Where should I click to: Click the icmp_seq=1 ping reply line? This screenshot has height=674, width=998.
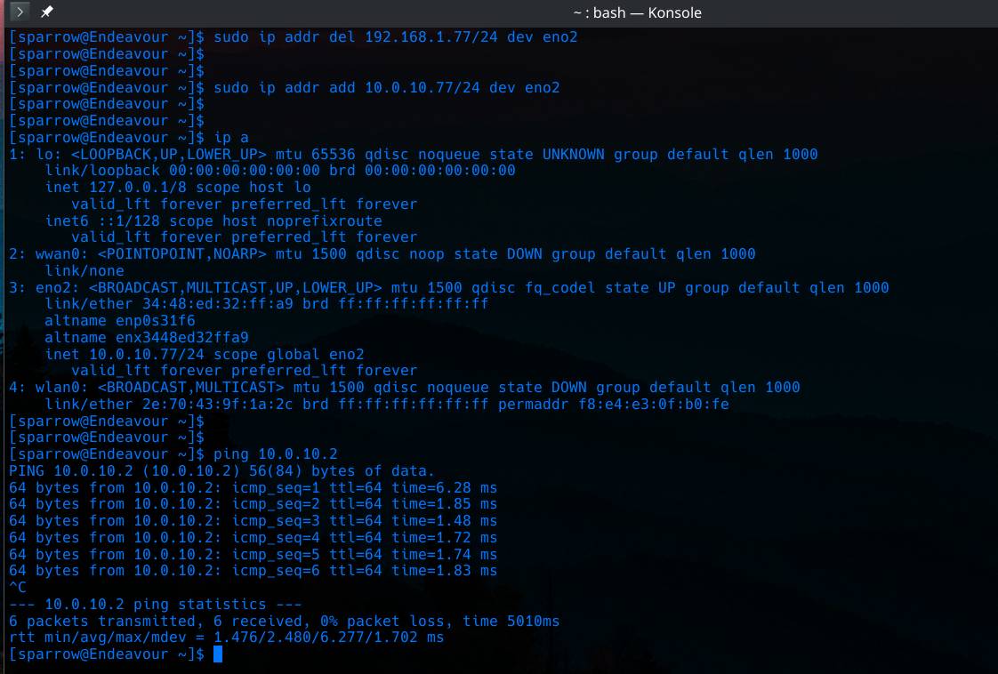point(253,488)
